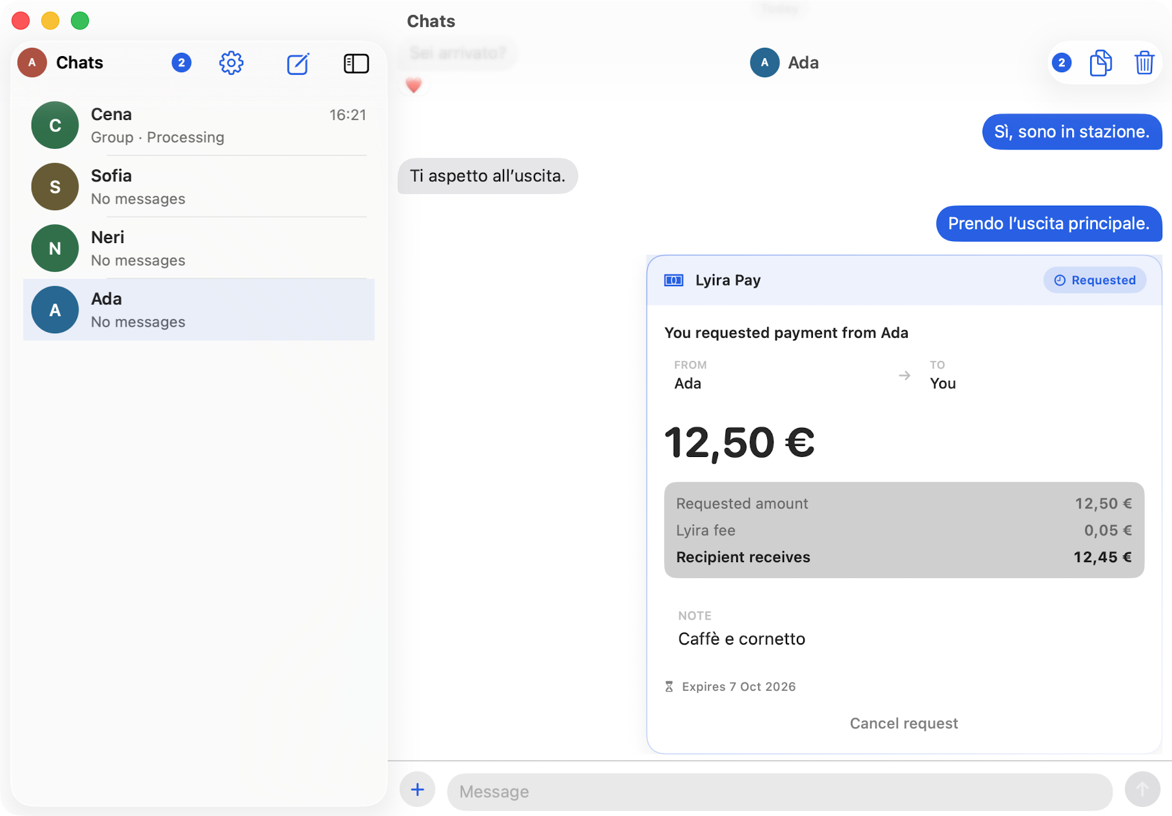Screen dimensions: 1172x816
Task: Delete conversation with the trash icon
Action: coord(1144,63)
